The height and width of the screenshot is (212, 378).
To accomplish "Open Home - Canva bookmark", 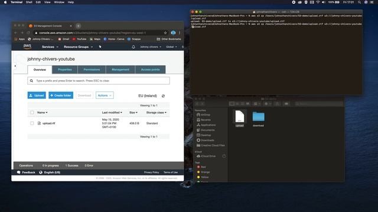I will coord(114,39).
